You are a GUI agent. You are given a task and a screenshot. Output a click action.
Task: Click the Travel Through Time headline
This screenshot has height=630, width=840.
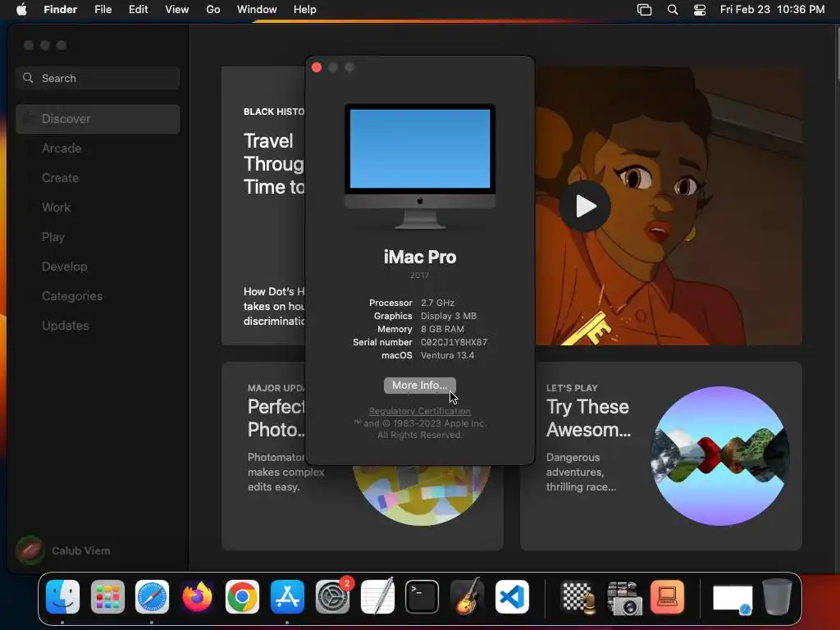coord(274,164)
